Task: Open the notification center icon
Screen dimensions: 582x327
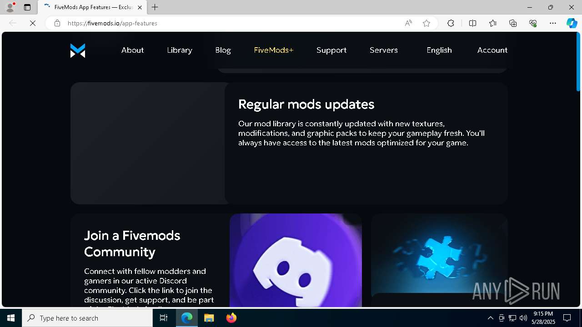Action: coord(567,318)
